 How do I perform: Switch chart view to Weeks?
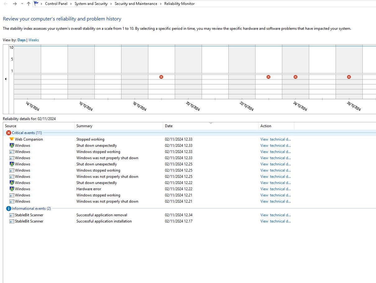[x=34, y=40]
